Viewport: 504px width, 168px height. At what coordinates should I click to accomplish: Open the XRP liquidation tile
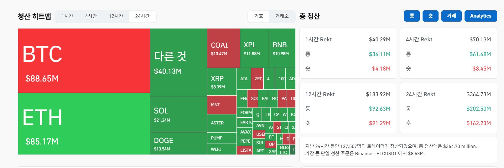[221, 82]
